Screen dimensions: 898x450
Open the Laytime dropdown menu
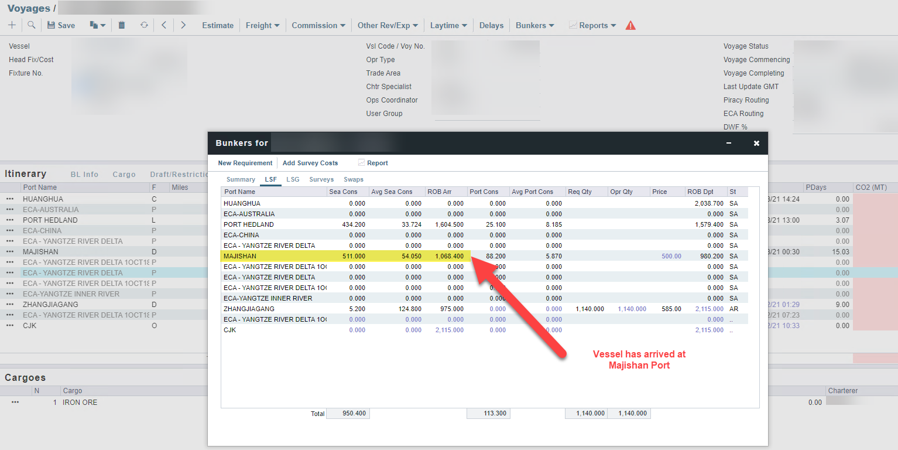point(448,25)
